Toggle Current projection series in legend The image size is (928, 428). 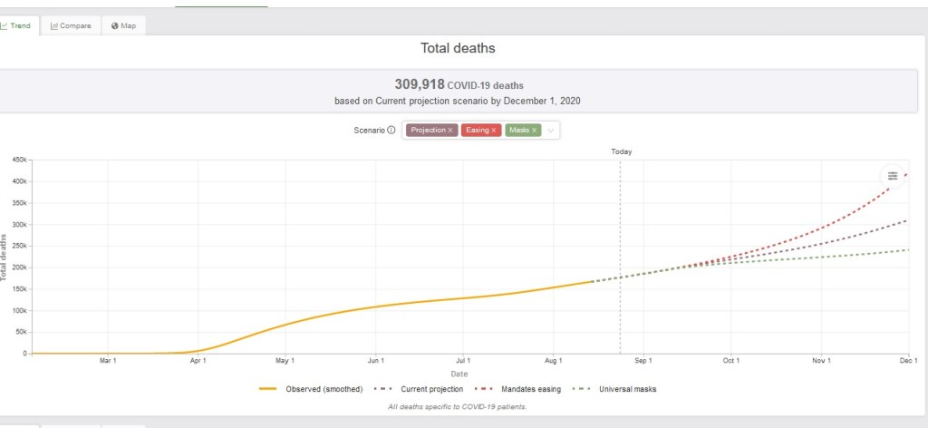[x=431, y=389]
